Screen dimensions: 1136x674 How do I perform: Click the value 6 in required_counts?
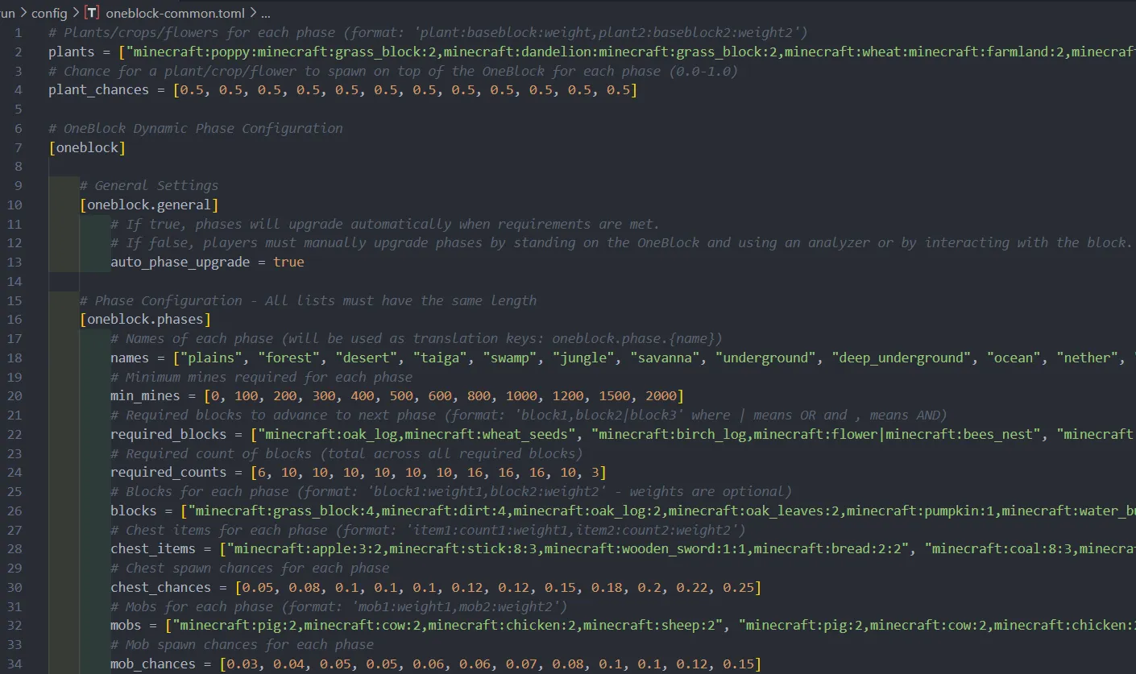pyautogui.click(x=262, y=473)
